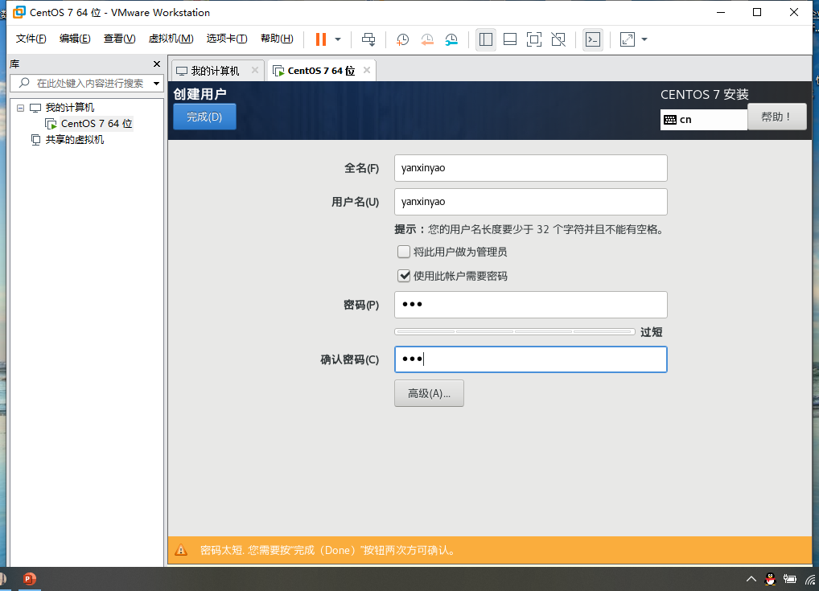Select CentOS 7 64 位 in library tree
This screenshot has height=591, width=819.
click(x=96, y=124)
